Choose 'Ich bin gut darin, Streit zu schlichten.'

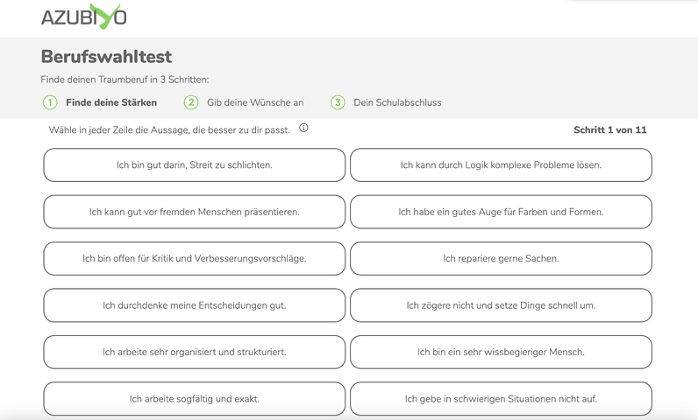tap(195, 165)
